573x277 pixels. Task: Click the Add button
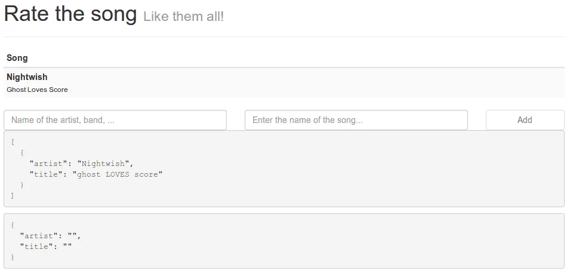pyautogui.click(x=525, y=120)
